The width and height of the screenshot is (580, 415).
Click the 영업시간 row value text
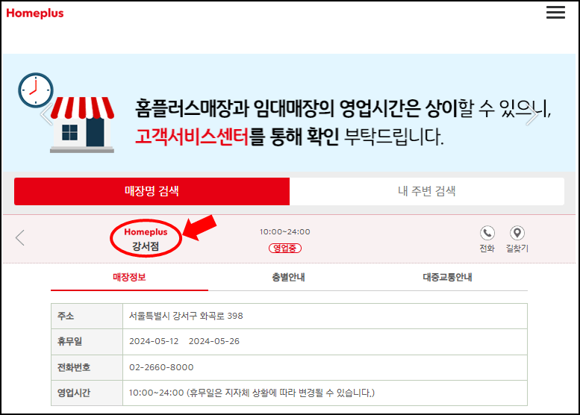252,393
